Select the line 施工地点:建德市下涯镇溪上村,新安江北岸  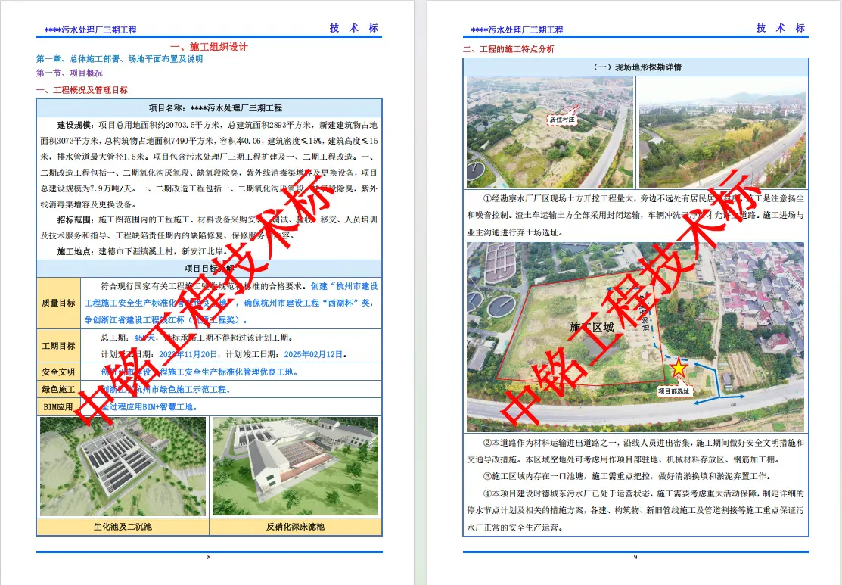point(143,251)
